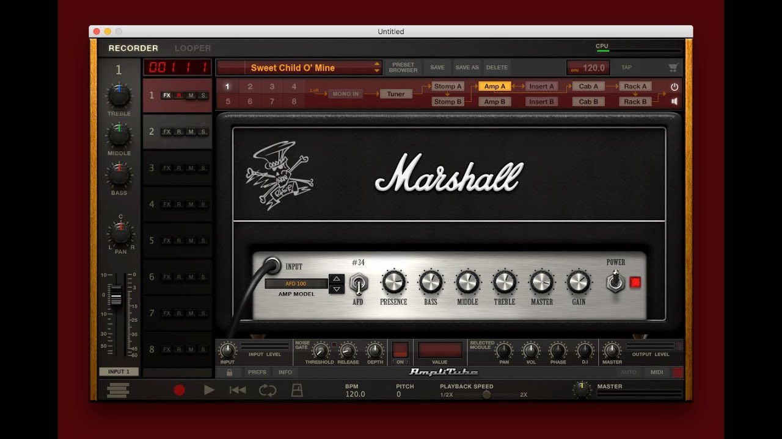Click the track 1 volume fader
This screenshot has height=439, width=782.
(115, 298)
